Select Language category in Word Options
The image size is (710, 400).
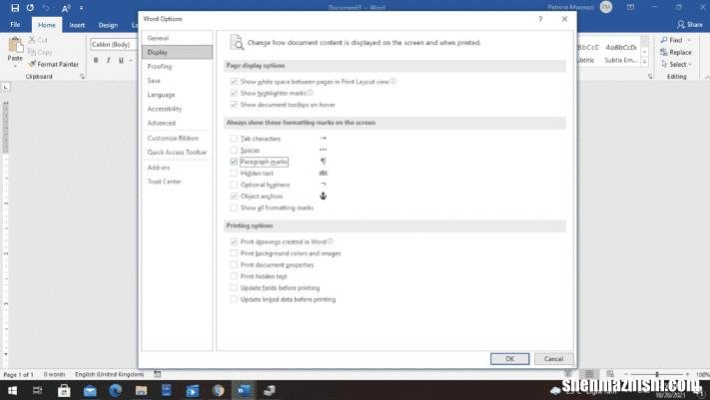177,95
